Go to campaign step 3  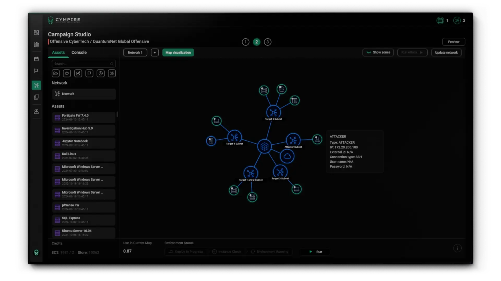pos(267,42)
